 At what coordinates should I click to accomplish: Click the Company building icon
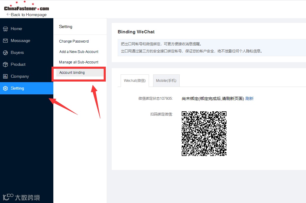[x=5, y=76]
